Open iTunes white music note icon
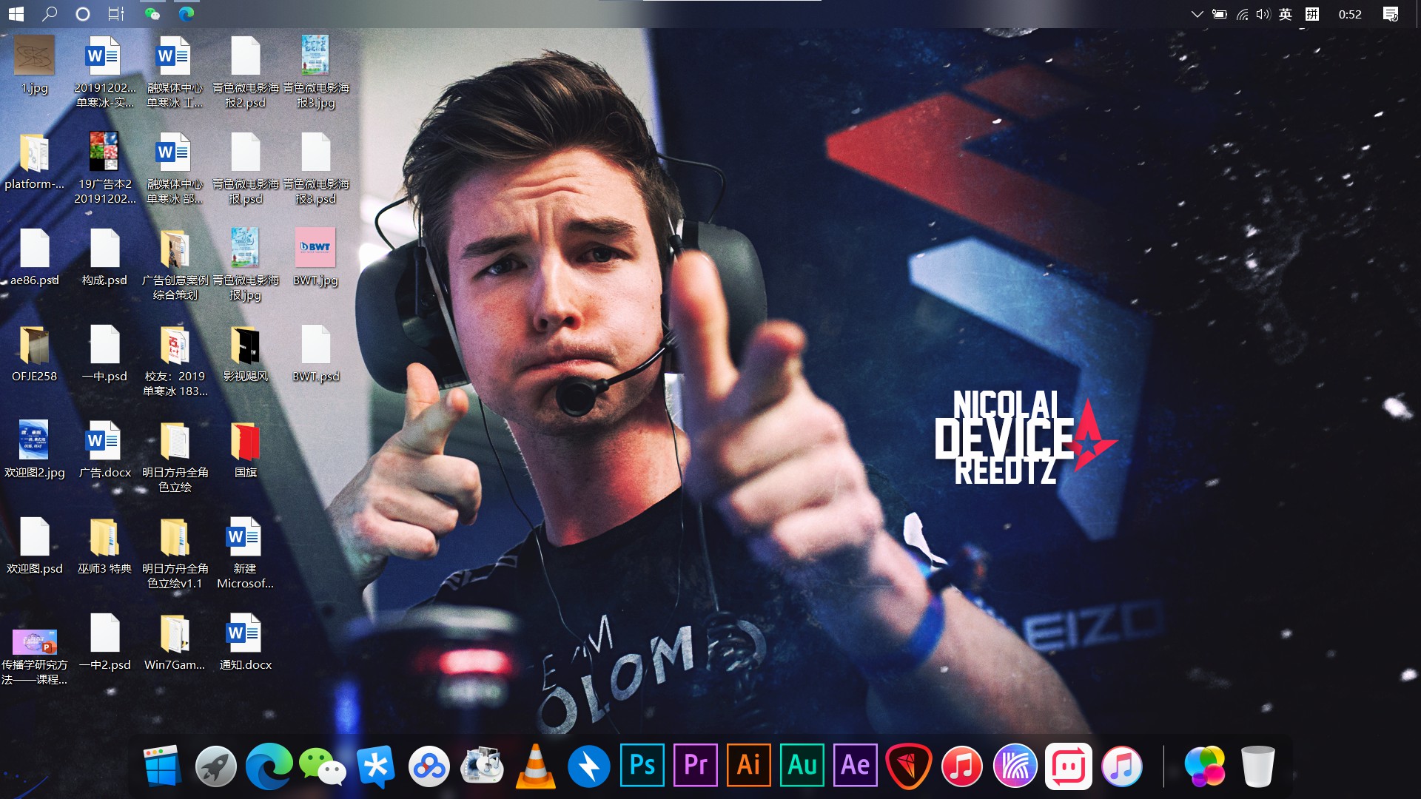 click(1121, 766)
